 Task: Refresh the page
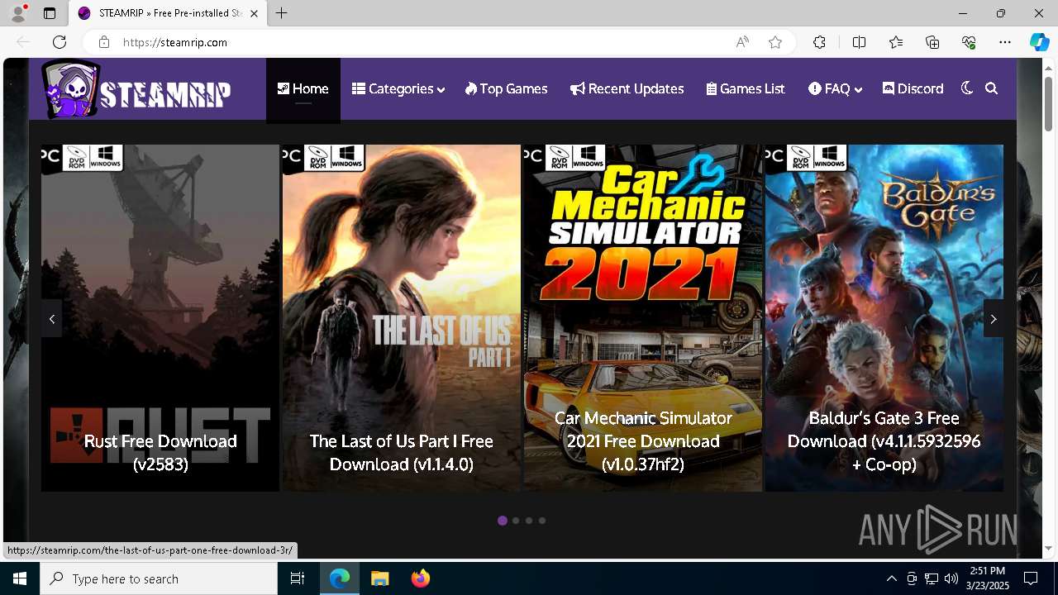point(60,42)
